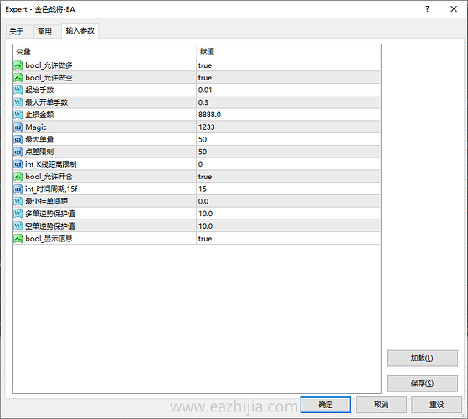Viewport: 468px width, 419px height.
Task: Click the double-type icon beside 最大开单手数
Action: click(x=18, y=102)
